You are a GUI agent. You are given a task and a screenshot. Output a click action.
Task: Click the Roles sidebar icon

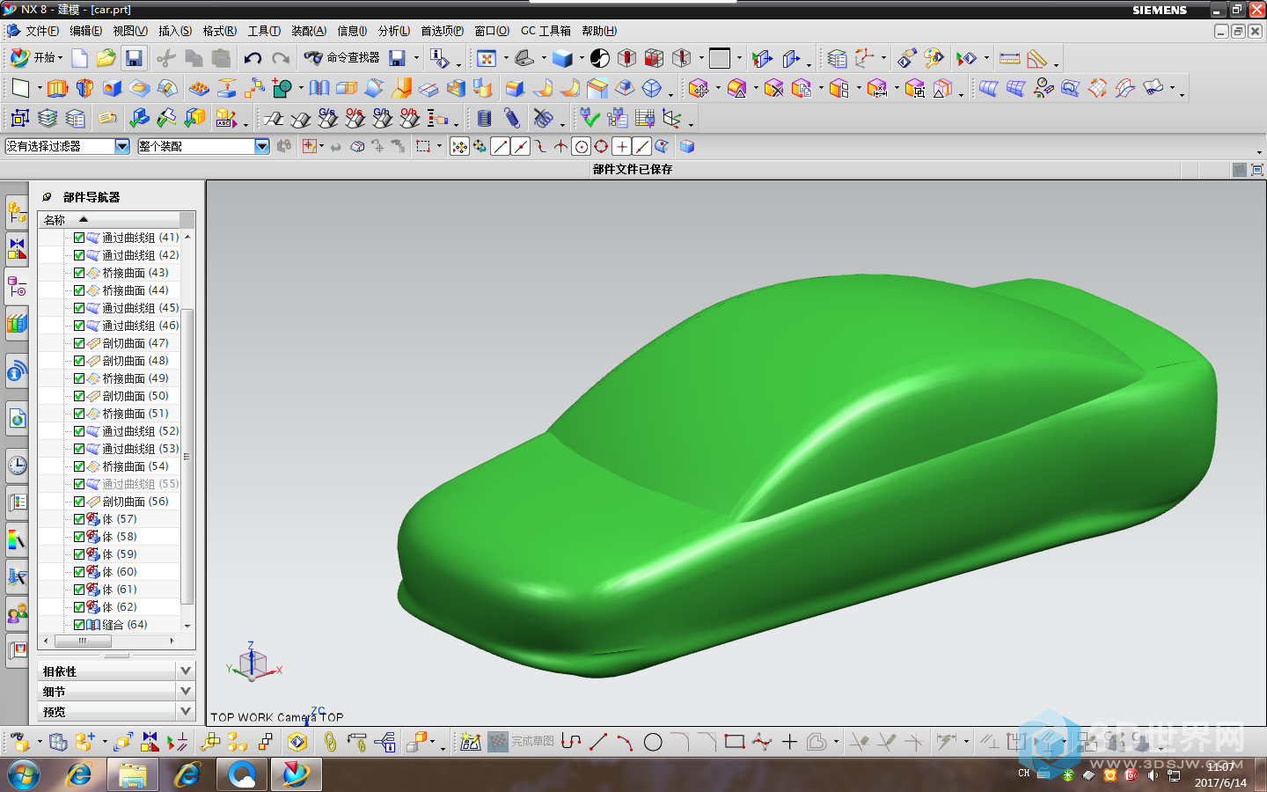pyautogui.click(x=17, y=612)
